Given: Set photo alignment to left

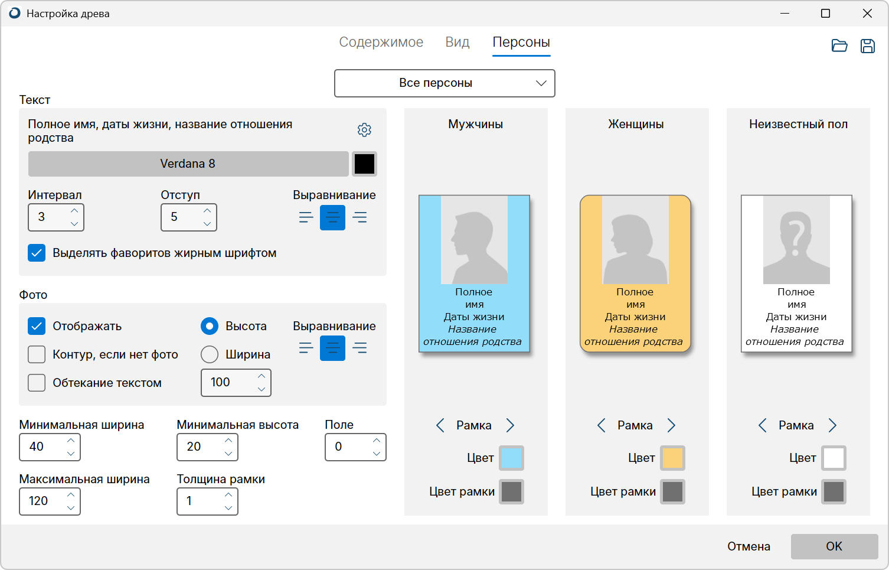Looking at the screenshot, I should [x=306, y=348].
